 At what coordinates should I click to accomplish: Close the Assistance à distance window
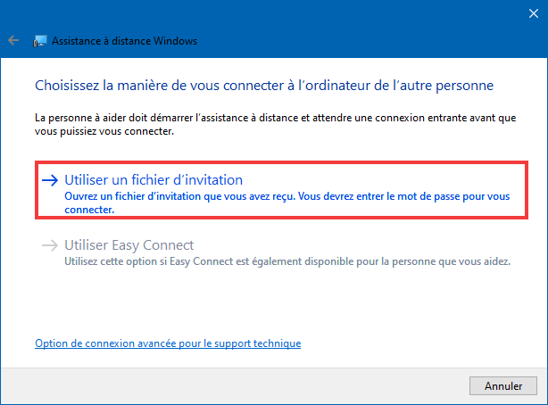click(534, 13)
